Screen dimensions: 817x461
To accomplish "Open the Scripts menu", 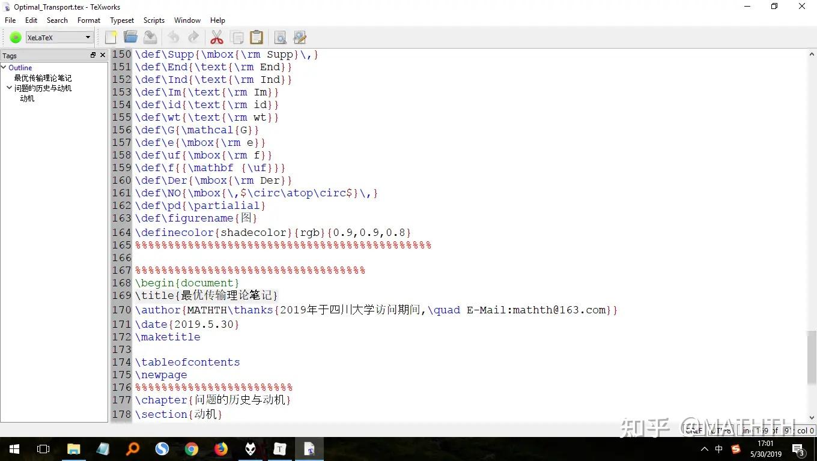I will point(154,20).
